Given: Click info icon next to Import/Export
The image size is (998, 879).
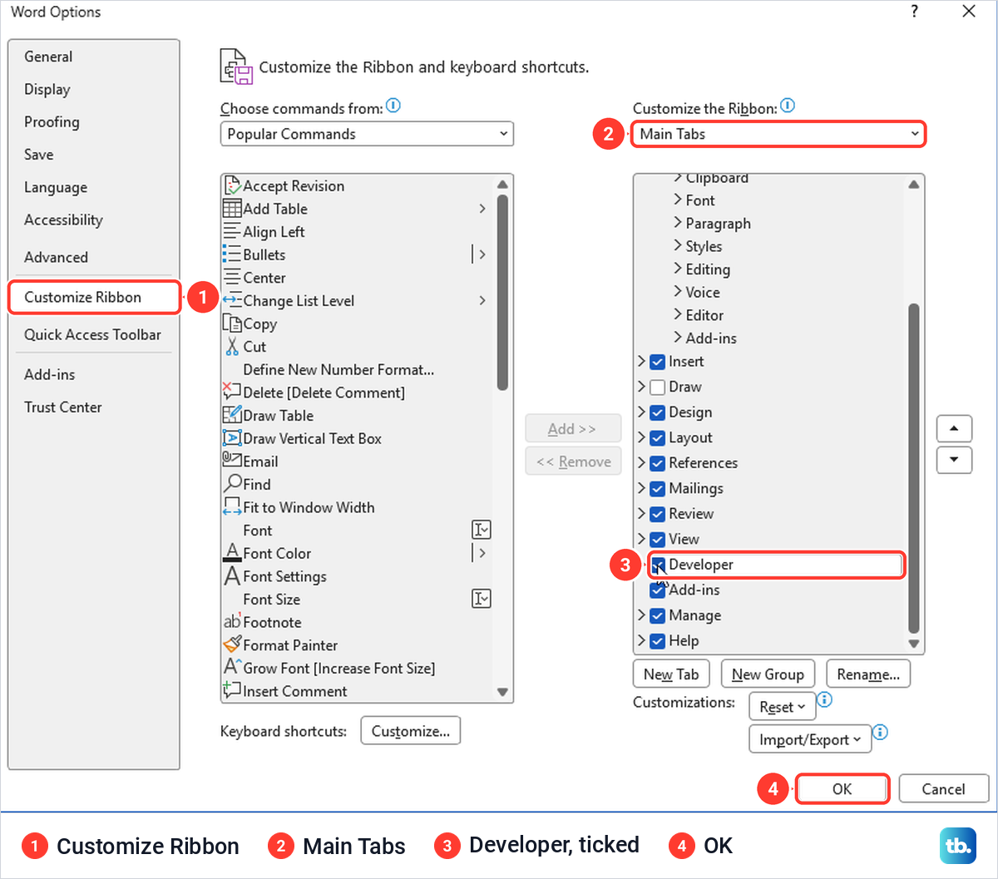Looking at the screenshot, I should 881,732.
